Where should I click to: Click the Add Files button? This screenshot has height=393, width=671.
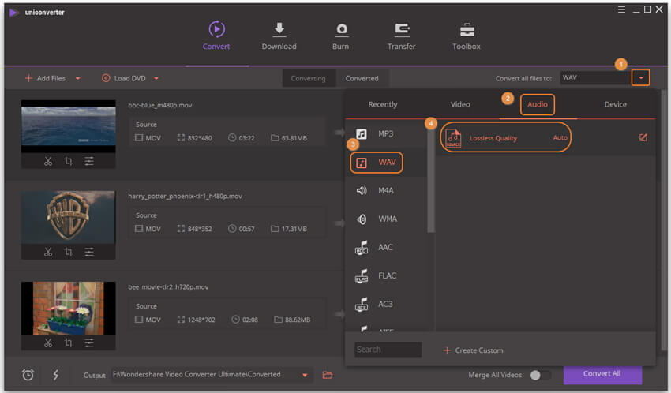[45, 78]
